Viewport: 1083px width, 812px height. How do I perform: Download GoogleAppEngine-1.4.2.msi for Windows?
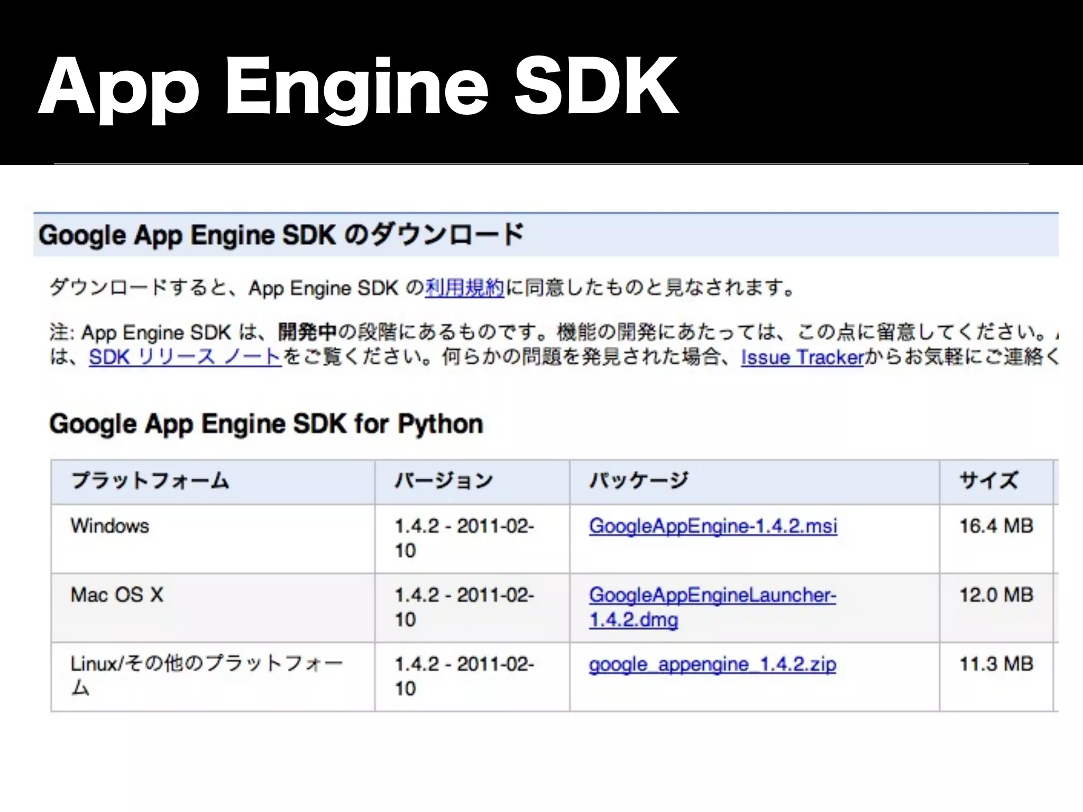click(x=713, y=526)
